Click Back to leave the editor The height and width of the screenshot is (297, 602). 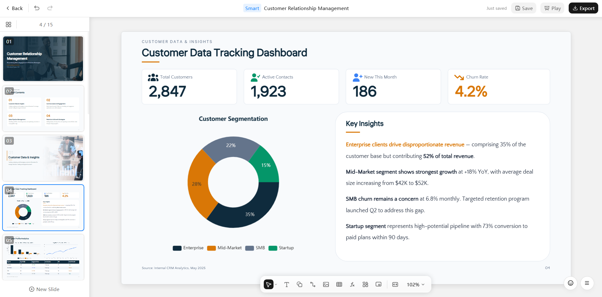coord(14,8)
